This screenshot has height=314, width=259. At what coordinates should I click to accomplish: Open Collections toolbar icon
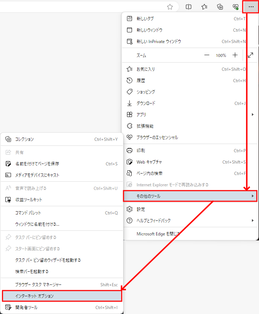pos(220,7)
